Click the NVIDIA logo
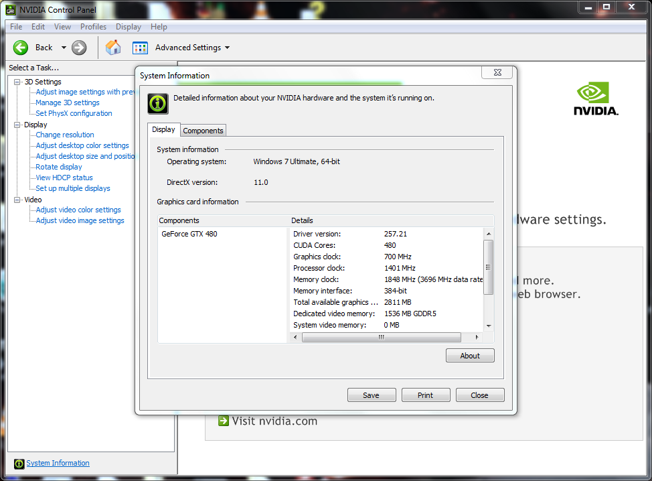This screenshot has height=481, width=652. click(596, 99)
